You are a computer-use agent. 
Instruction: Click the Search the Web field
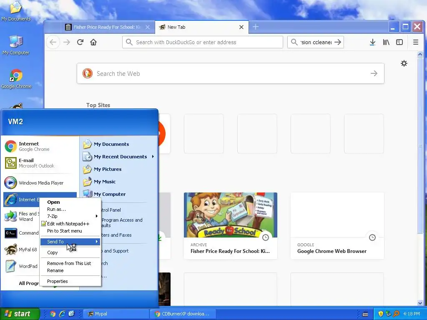[x=230, y=73]
